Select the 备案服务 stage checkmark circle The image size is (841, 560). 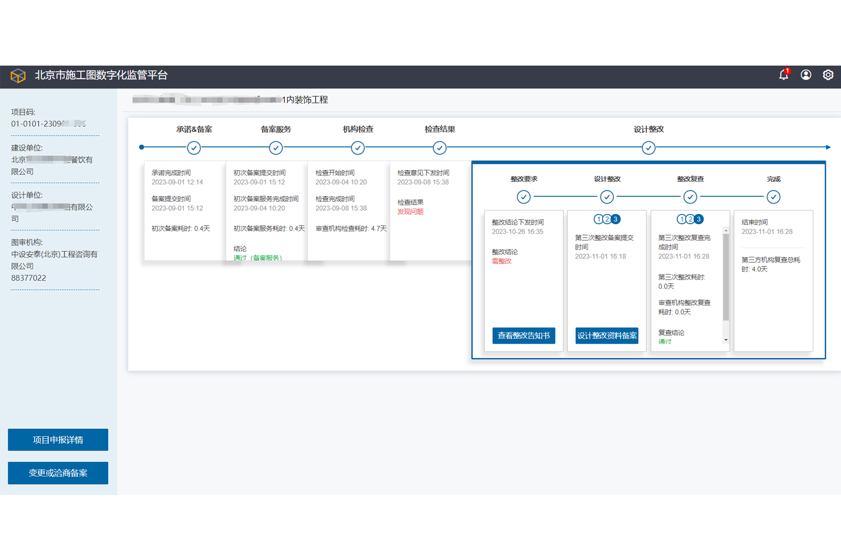(x=276, y=148)
